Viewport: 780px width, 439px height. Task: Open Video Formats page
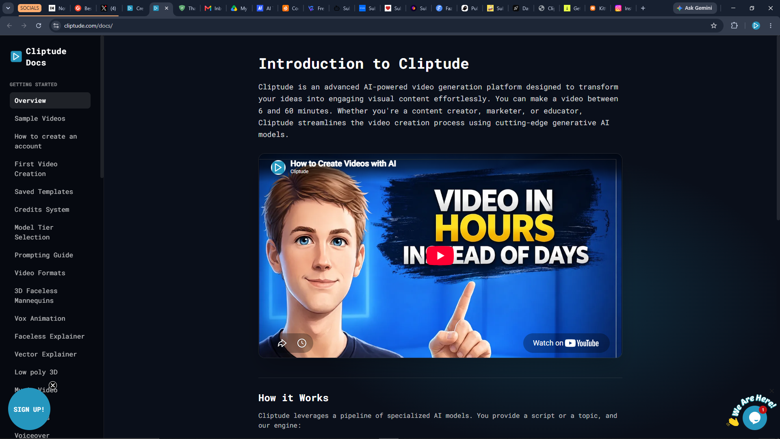pyautogui.click(x=50, y=273)
